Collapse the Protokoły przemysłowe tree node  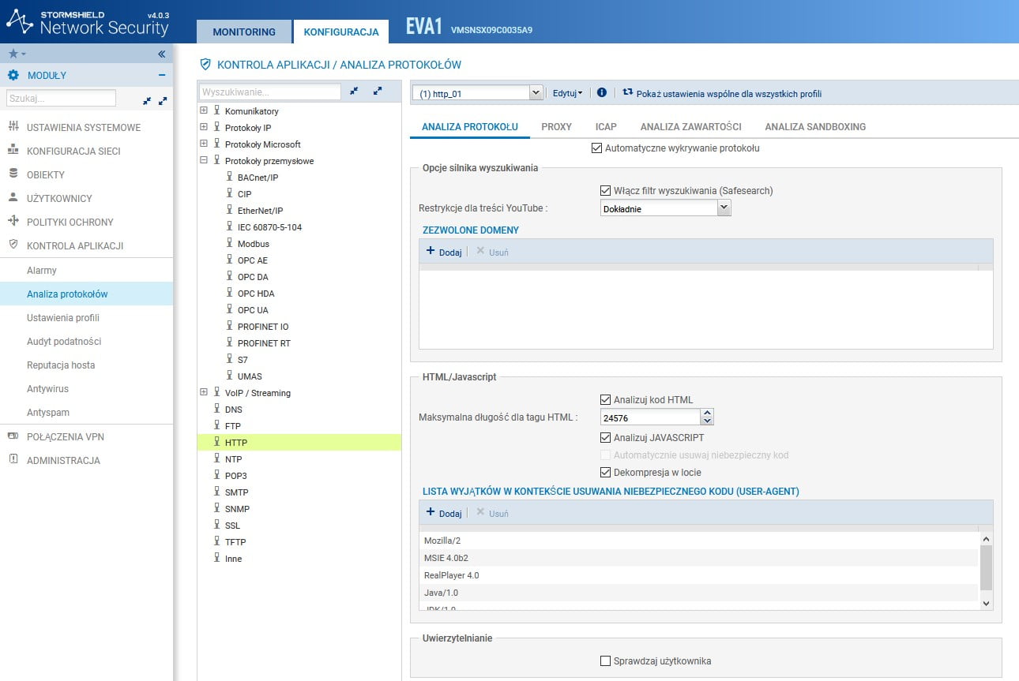(x=204, y=161)
